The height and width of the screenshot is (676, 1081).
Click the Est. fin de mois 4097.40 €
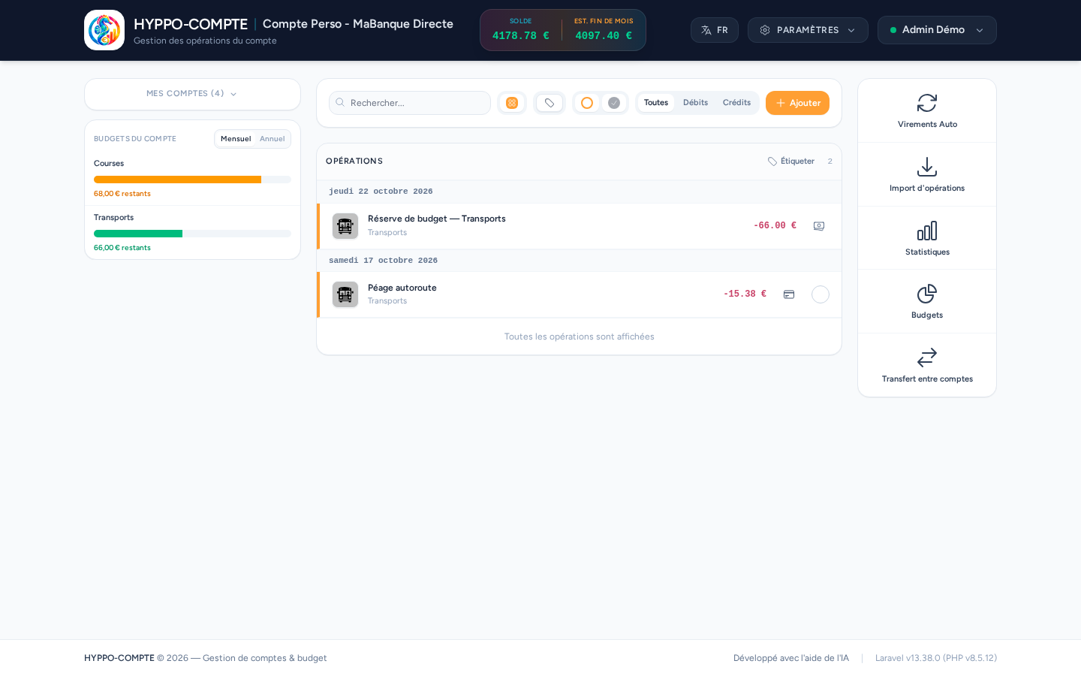click(x=604, y=36)
